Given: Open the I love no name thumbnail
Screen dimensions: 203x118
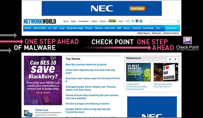Looking at the screenshot, I should click(166, 72).
